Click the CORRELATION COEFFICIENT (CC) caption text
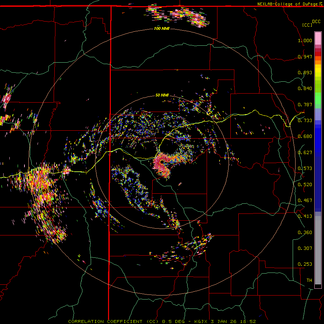This screenshot has height=324, width=324. pos(113,321)
